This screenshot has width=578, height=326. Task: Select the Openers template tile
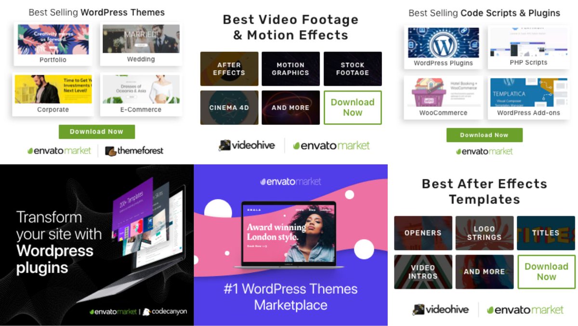423,233
